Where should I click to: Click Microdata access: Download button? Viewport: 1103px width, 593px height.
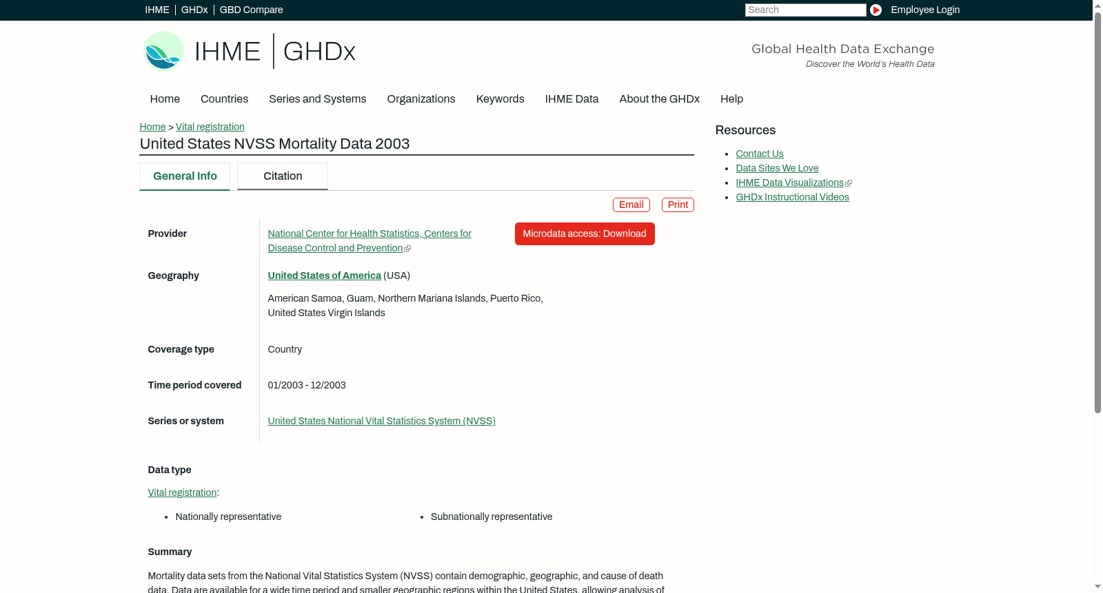585,233
